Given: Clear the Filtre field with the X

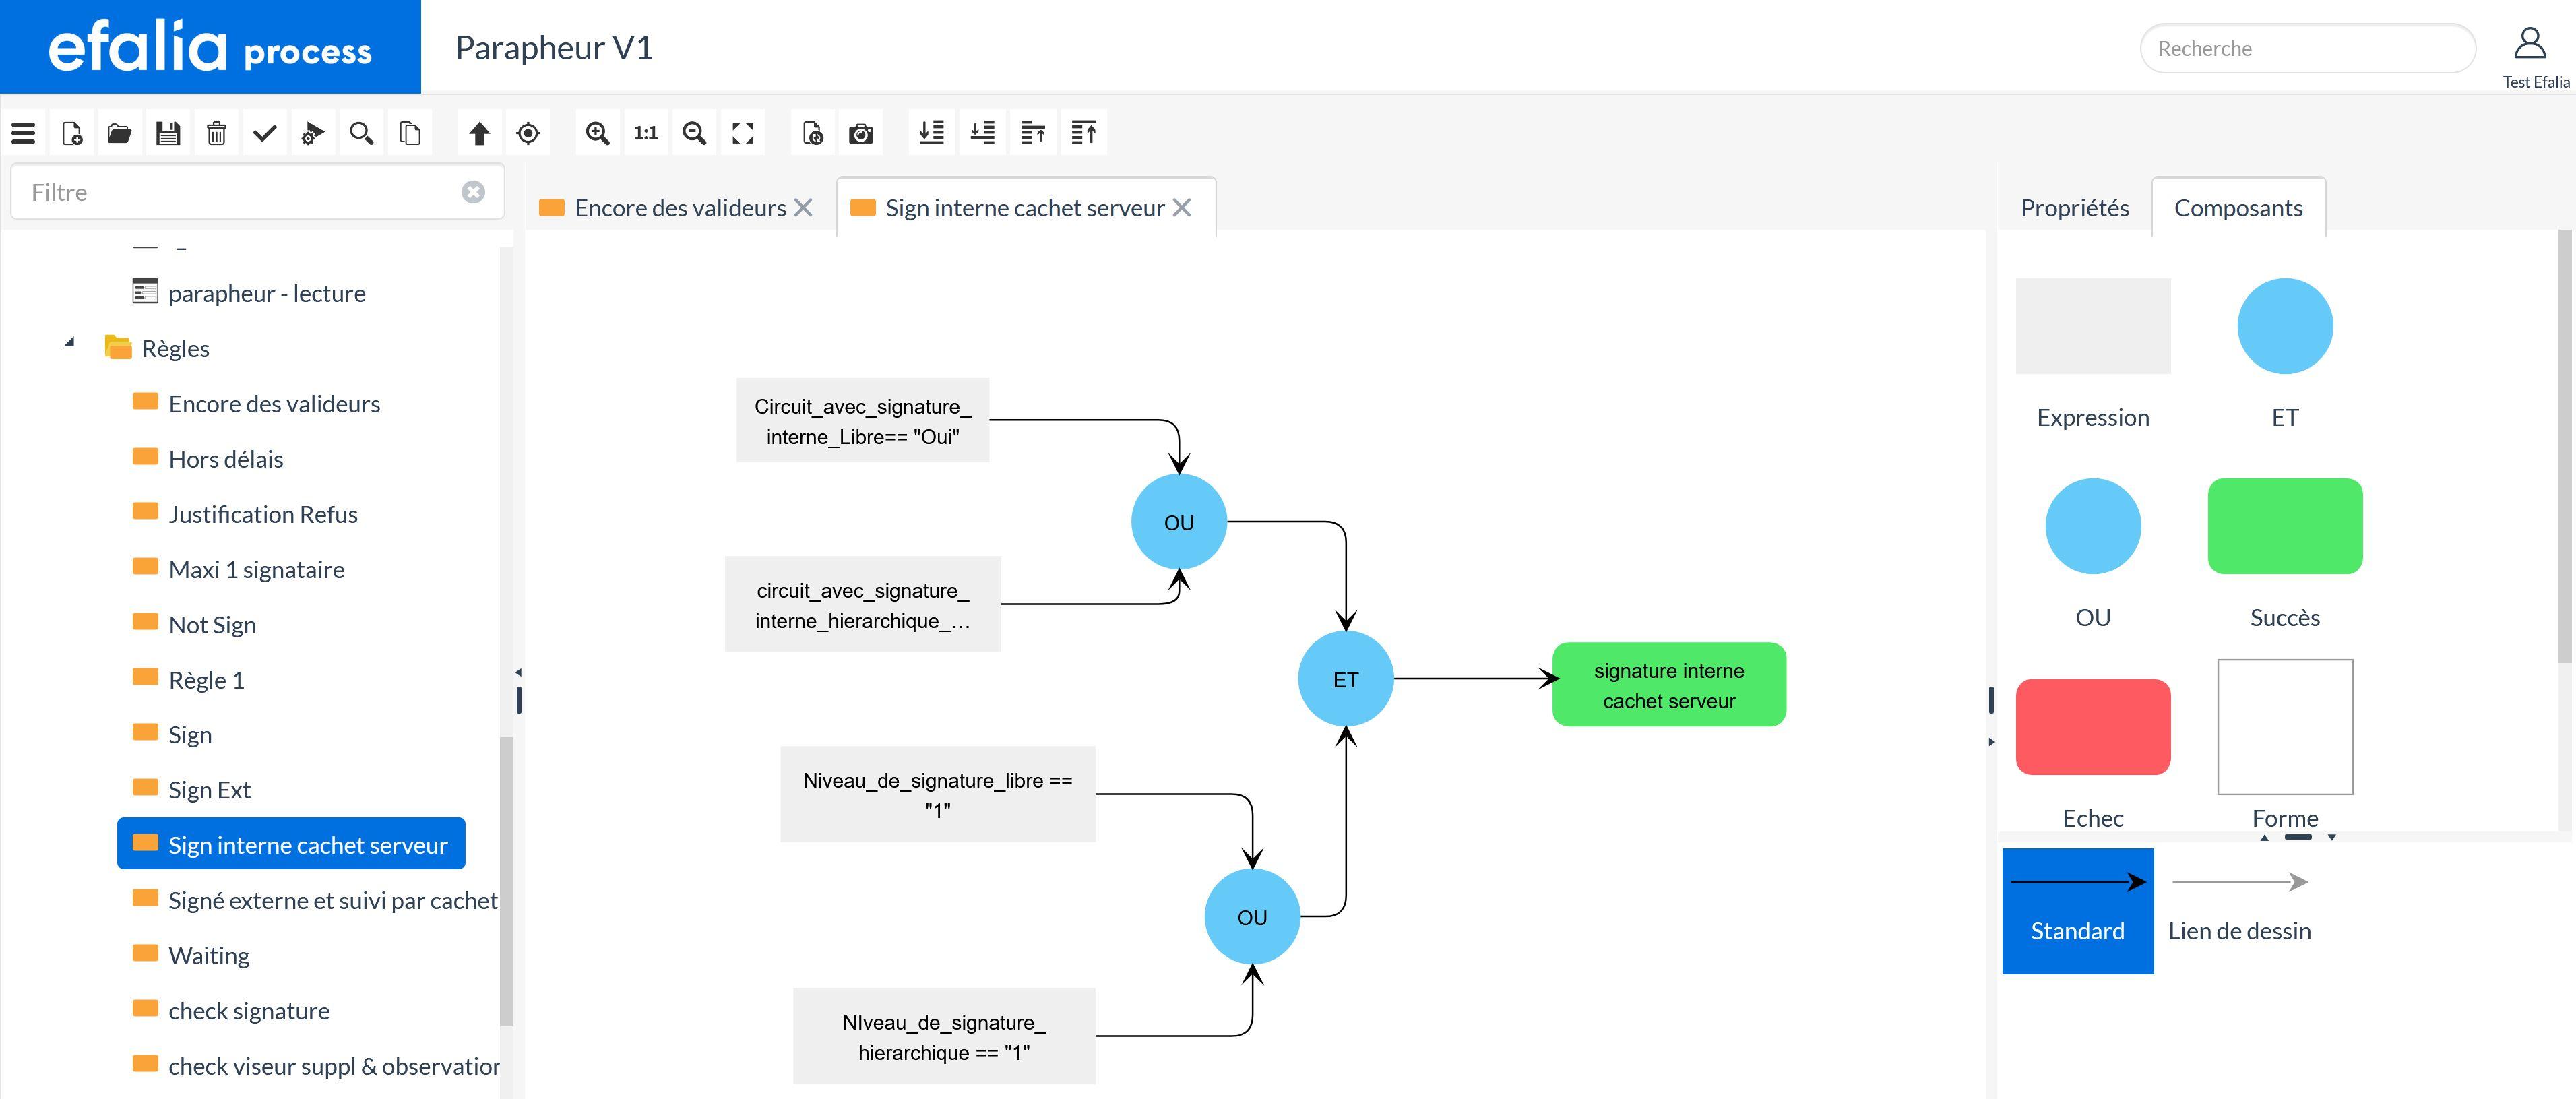Looking at the screenshot, I should pos(473,192).
